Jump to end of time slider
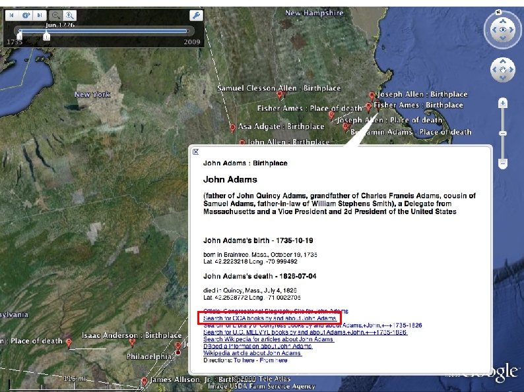This screenshot has width=524, height=392. 40,15
